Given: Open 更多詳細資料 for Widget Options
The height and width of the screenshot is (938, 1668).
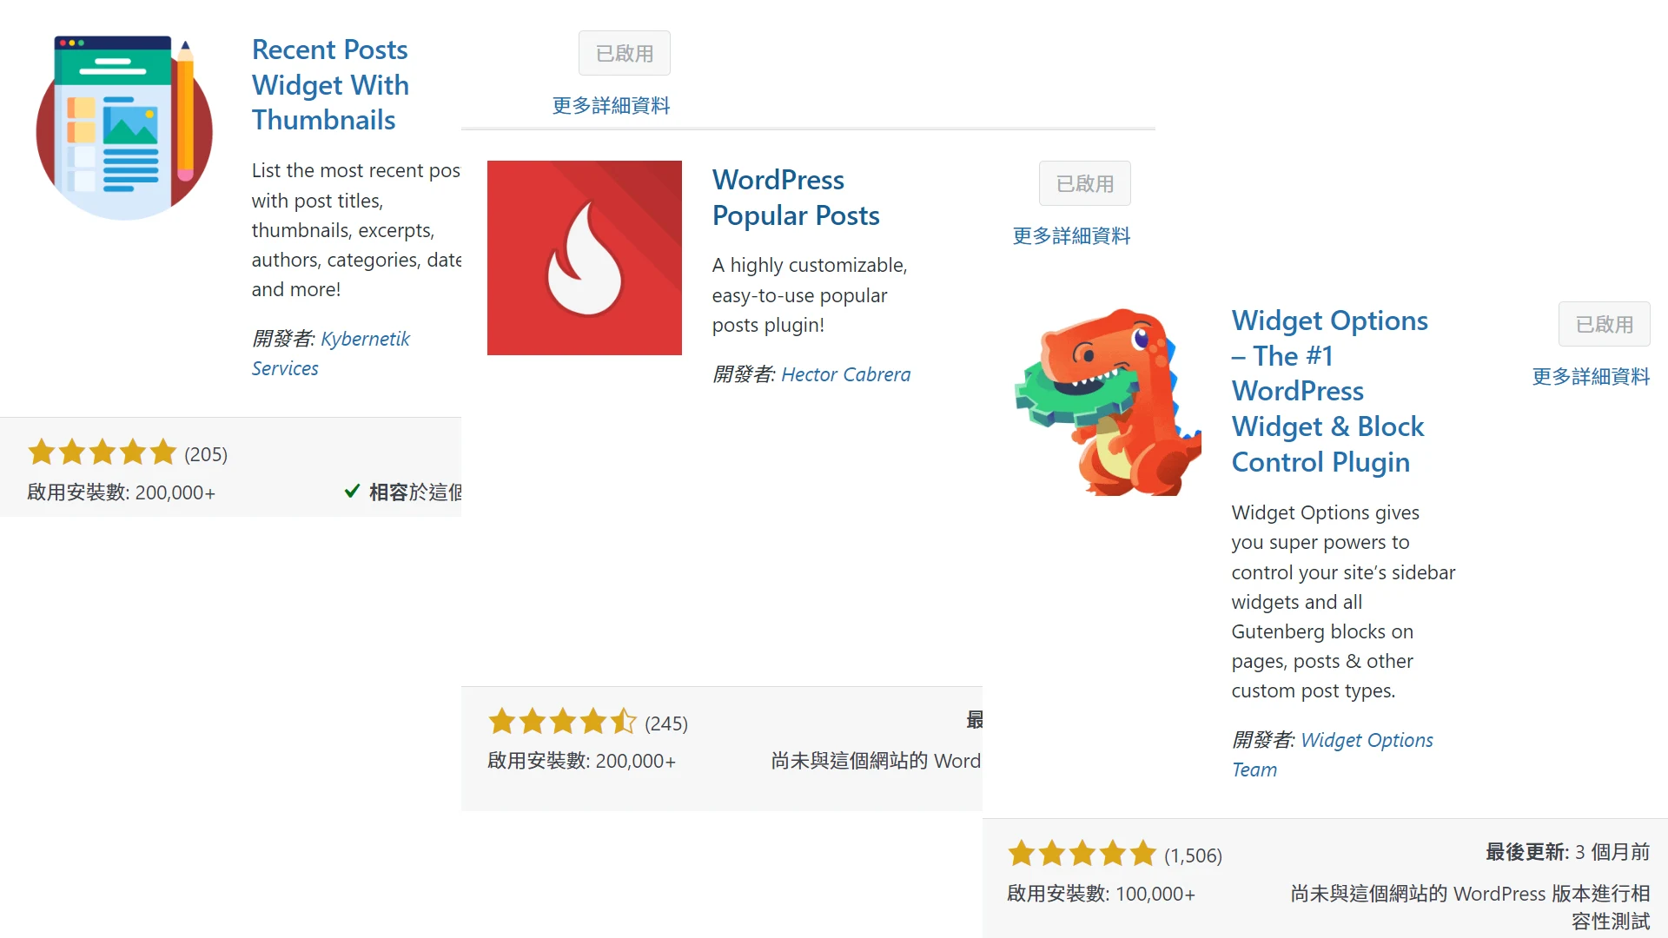Looking at the screenshot, I should pyautogui.click(x=1592, y=376).
